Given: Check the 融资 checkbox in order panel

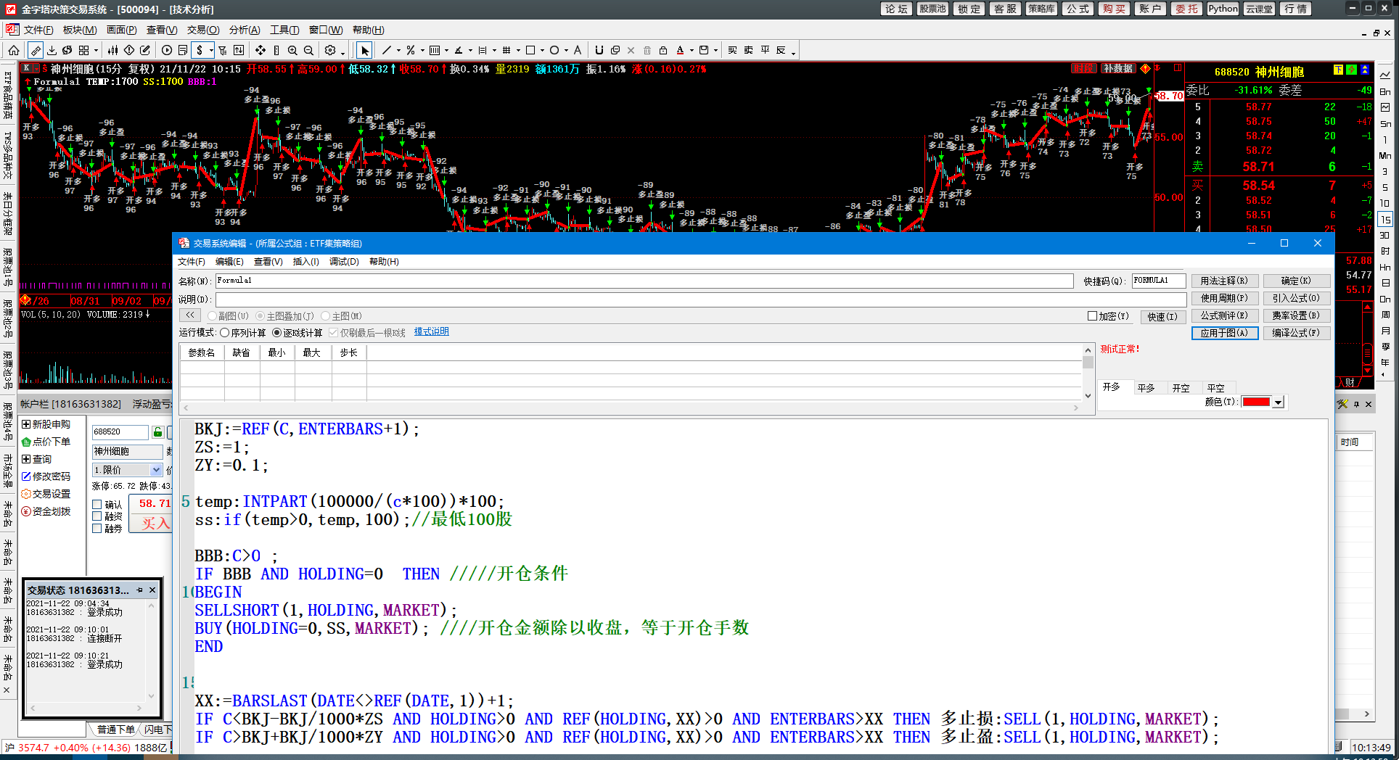Looking at the screenshot, I should [x=97, y=516].
